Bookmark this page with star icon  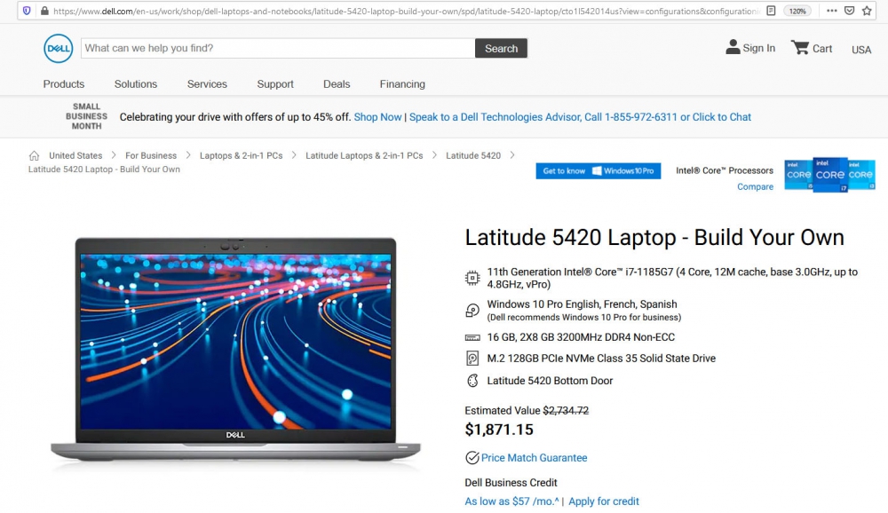tap(867, 11)
